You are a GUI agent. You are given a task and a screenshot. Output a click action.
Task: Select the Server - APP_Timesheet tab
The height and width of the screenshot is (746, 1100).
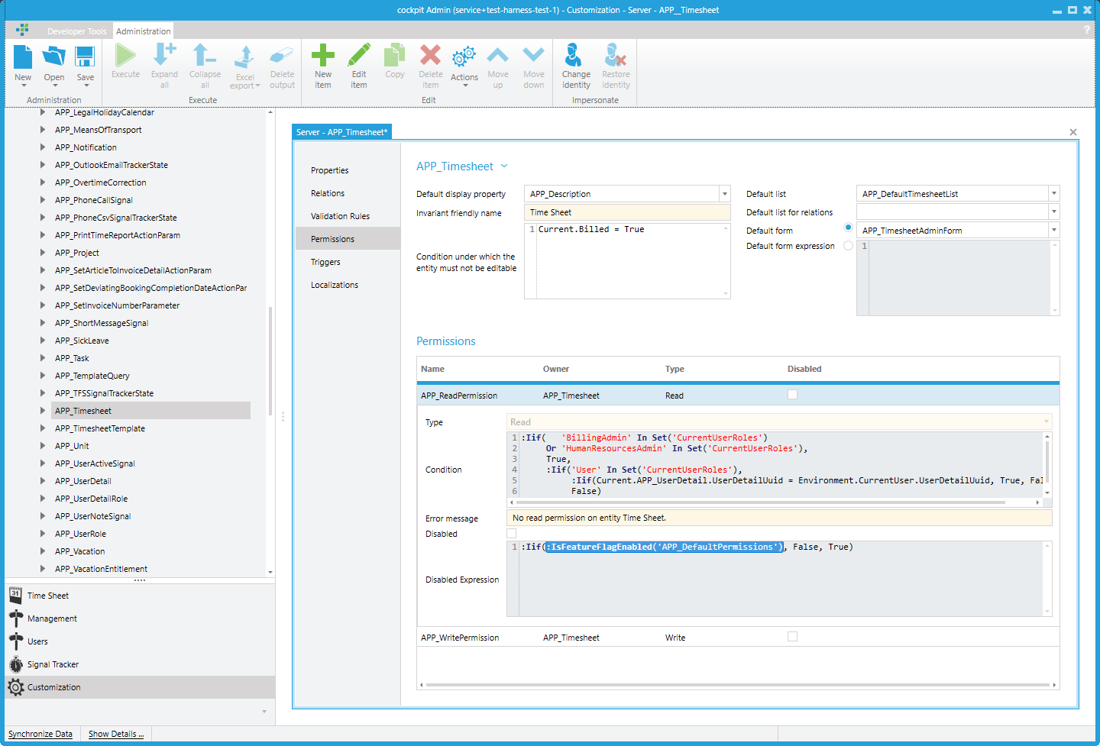coord(342,132)
